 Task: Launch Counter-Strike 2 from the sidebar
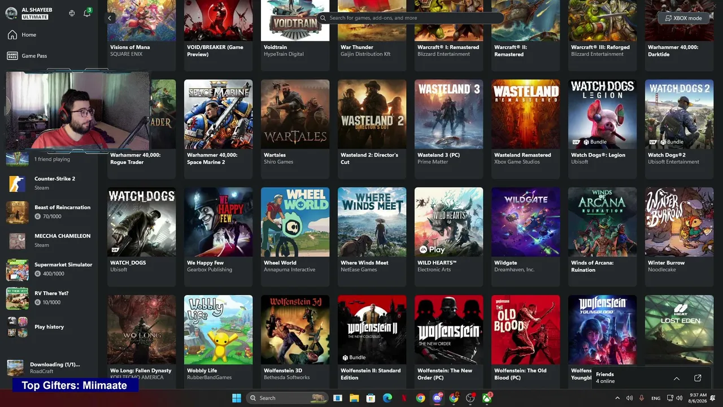pyautogui.click(x=49, y=183)
